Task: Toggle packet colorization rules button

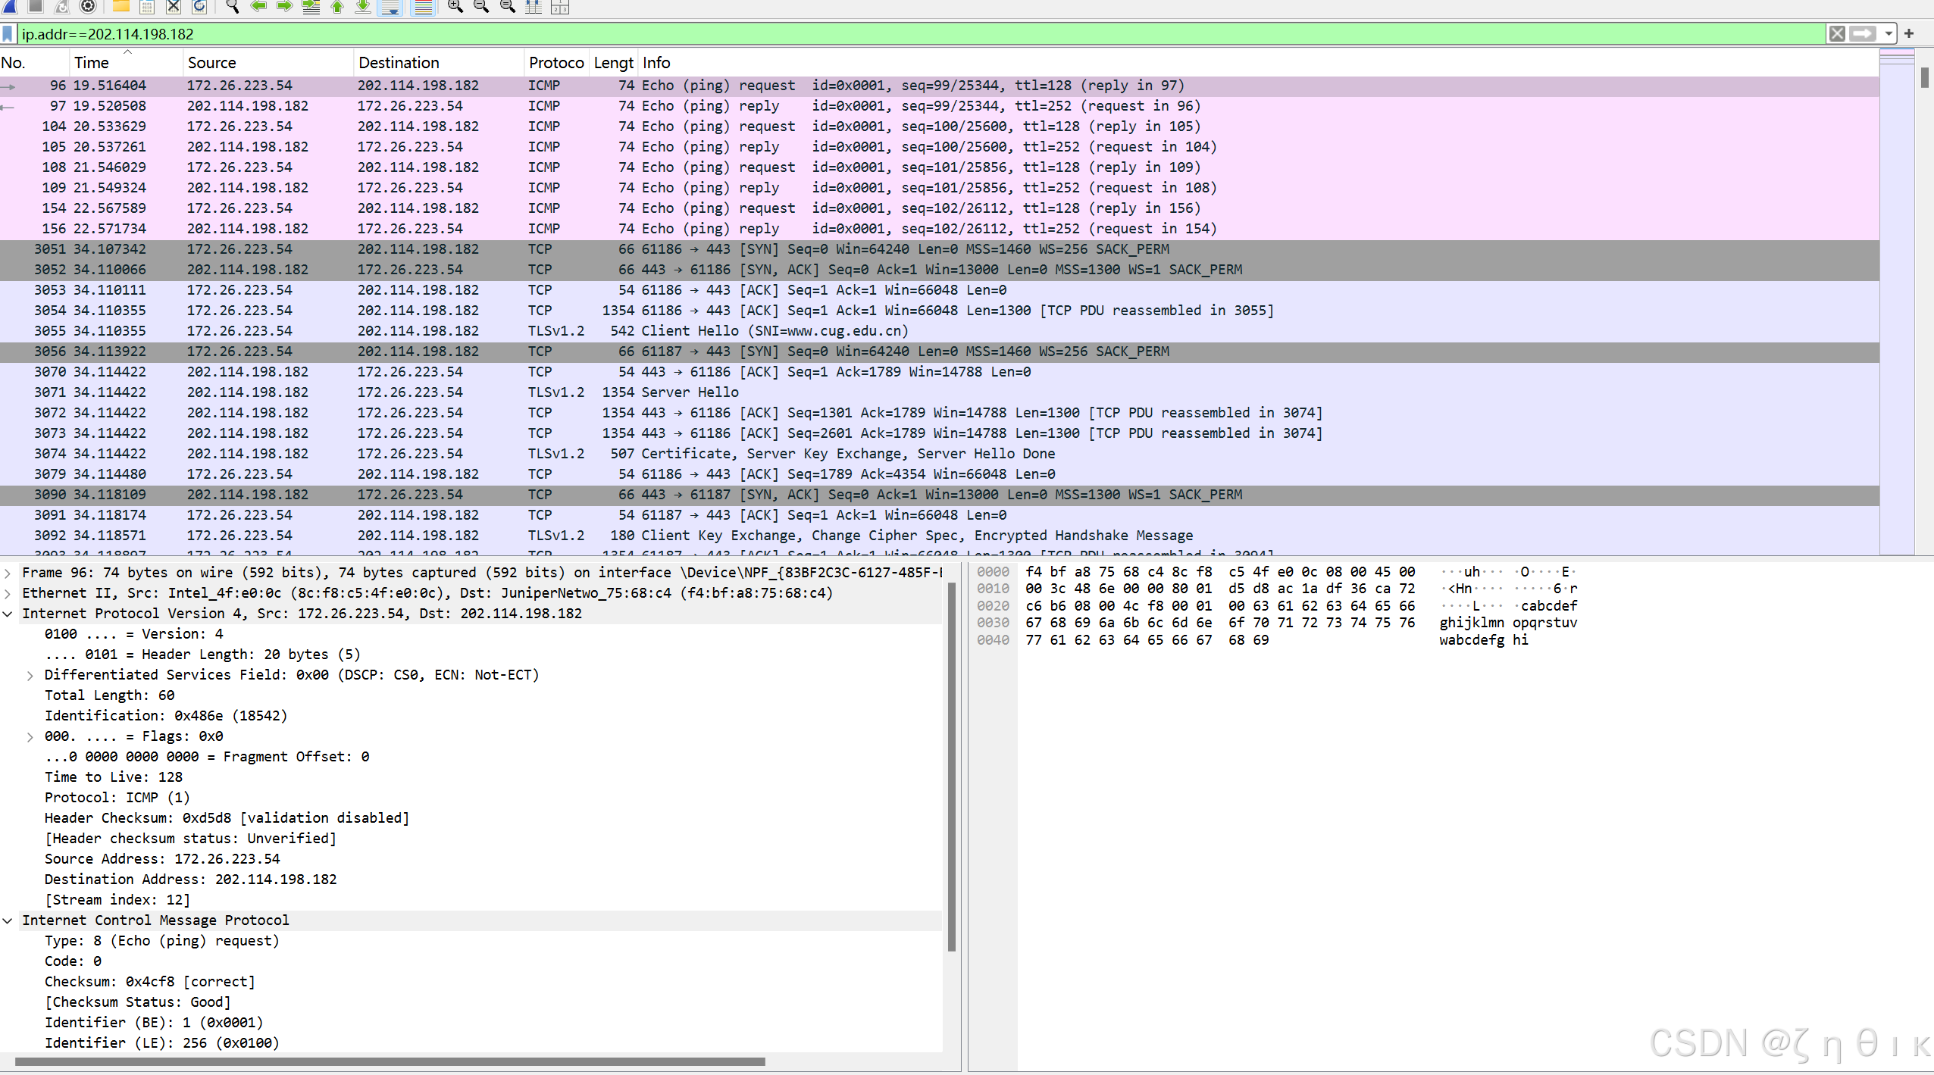Action: (423, 7)
